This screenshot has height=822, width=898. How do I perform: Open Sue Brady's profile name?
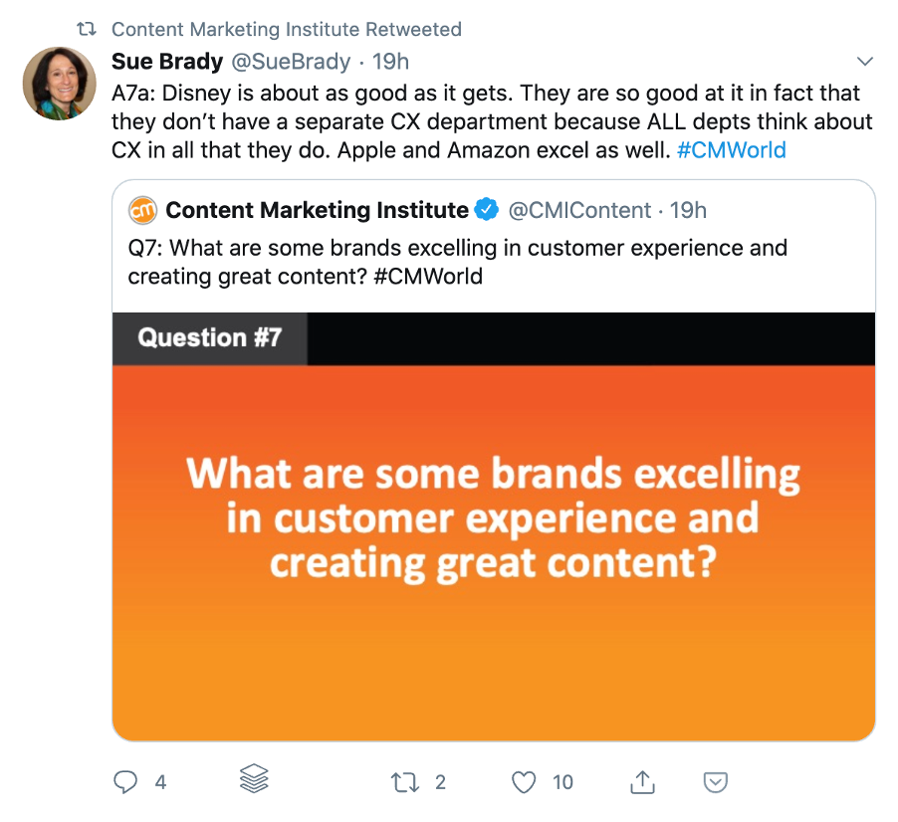(x=165, y=61)
